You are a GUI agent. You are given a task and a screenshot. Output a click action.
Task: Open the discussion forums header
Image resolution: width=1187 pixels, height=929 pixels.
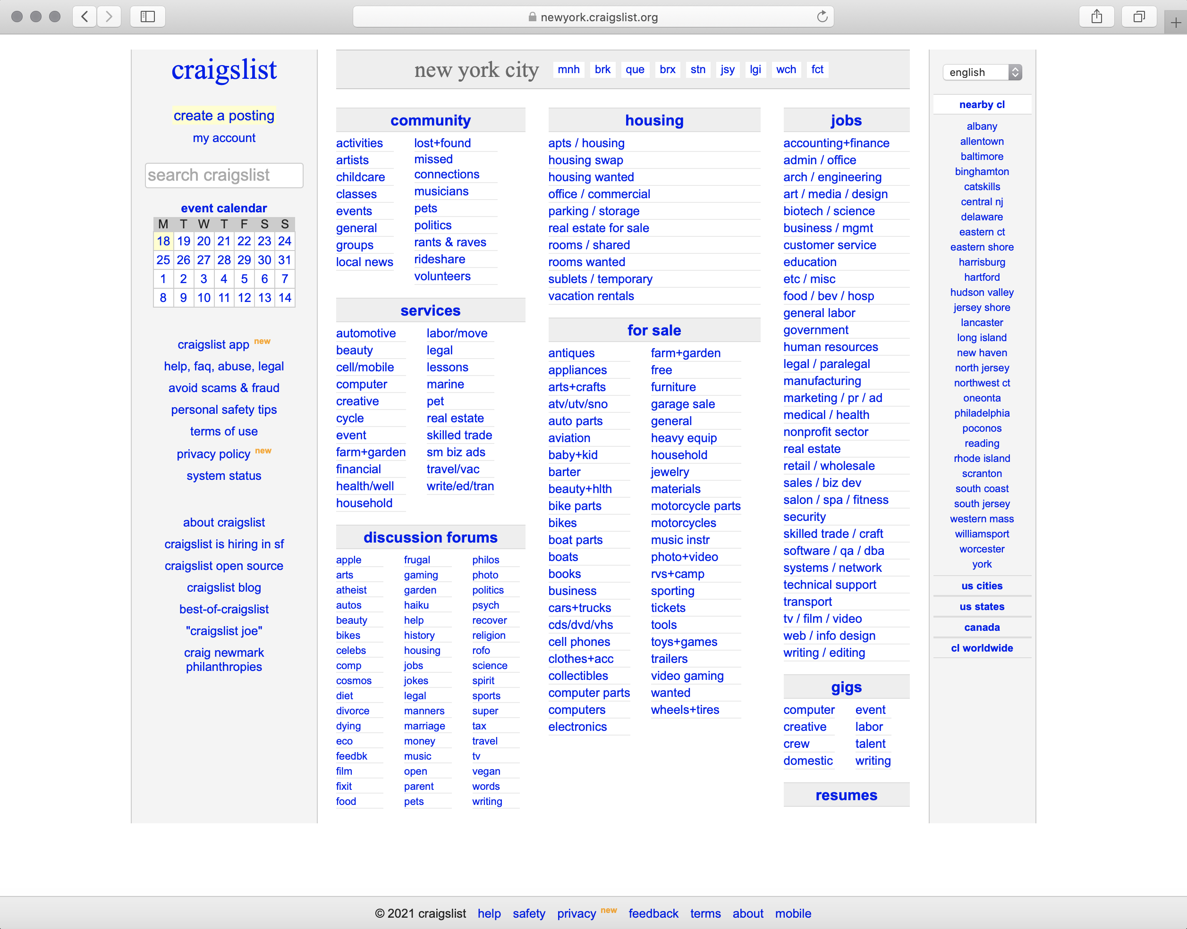[431, 537]
